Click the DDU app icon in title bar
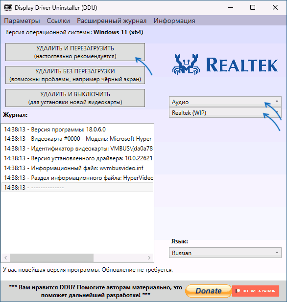 pyautogui.click(x=8, y=8)
